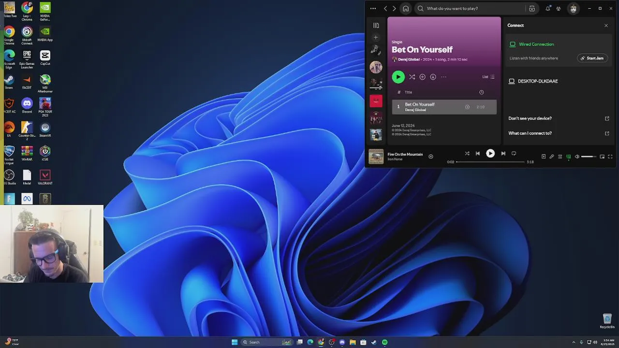Toggle the Queue icon
This screenshot has width=619, height=348.
[x=560, y=157]
